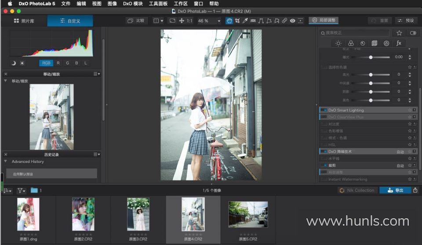Collapse the Advanced History section
Viewport: 422px width, 245px height.
pyautogui.click(x=5, y=162)
